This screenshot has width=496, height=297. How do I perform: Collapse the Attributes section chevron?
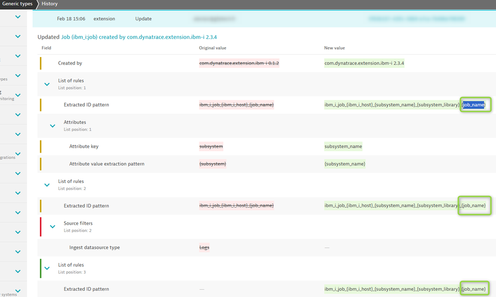(53, 125)
